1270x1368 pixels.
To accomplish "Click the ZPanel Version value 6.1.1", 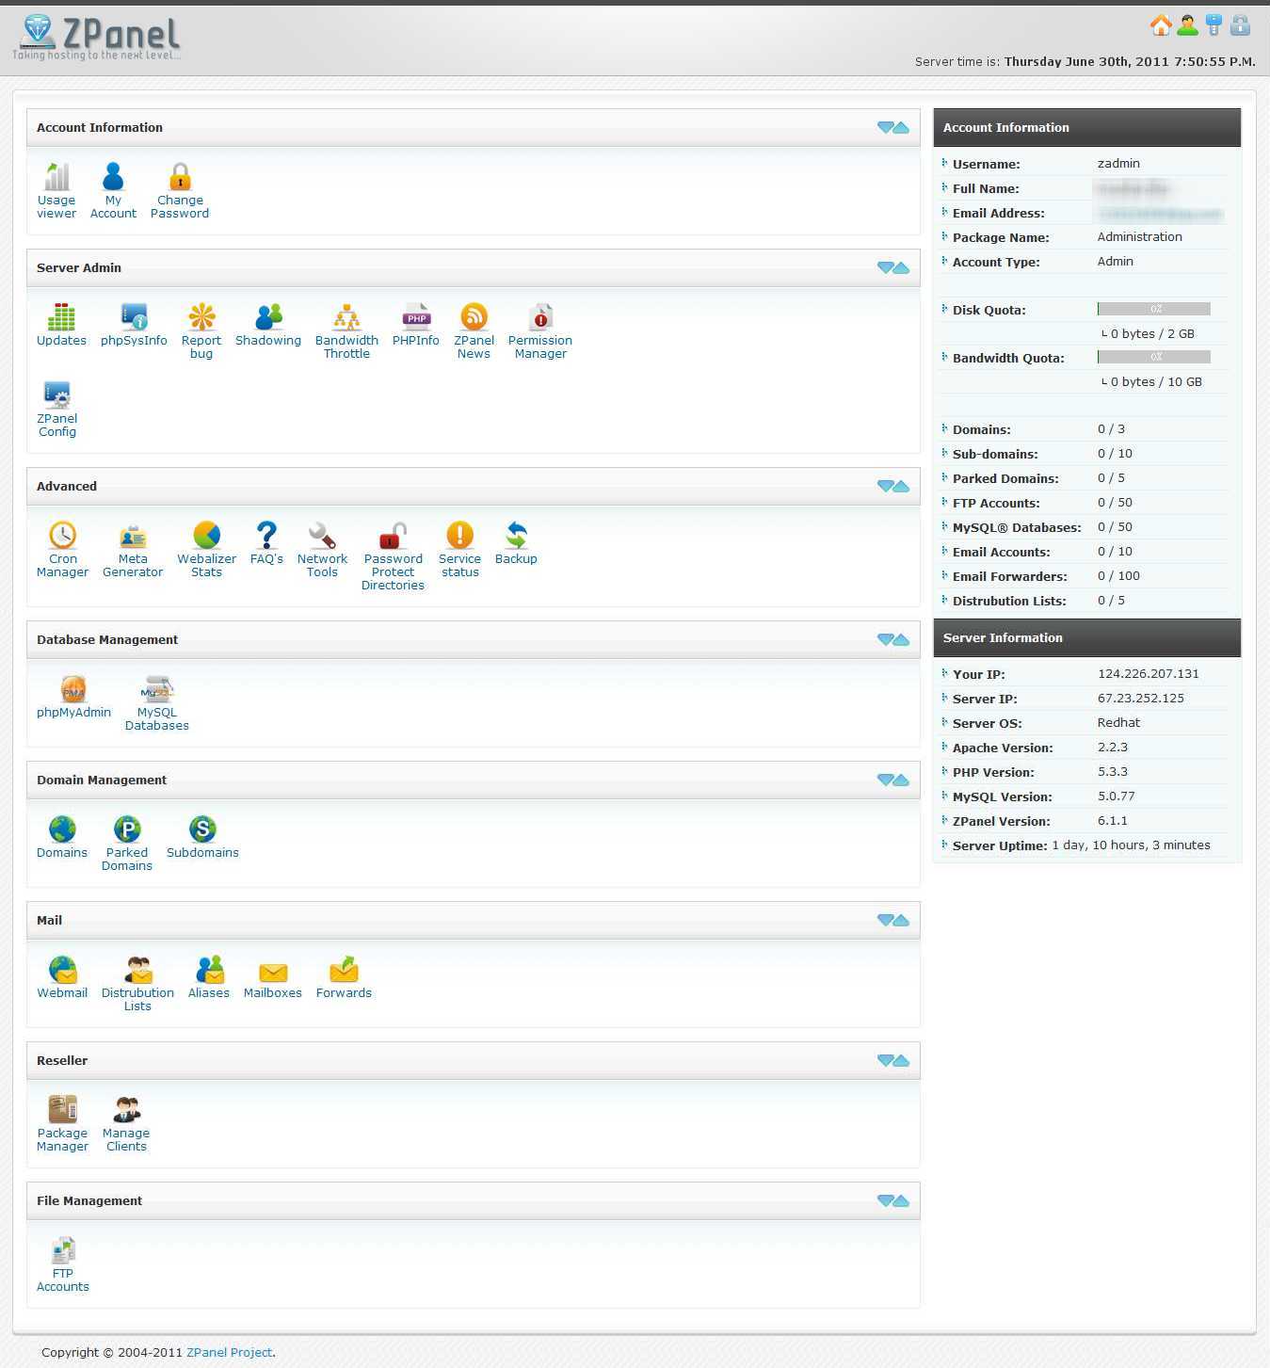I will click(x=1113, y=820).
